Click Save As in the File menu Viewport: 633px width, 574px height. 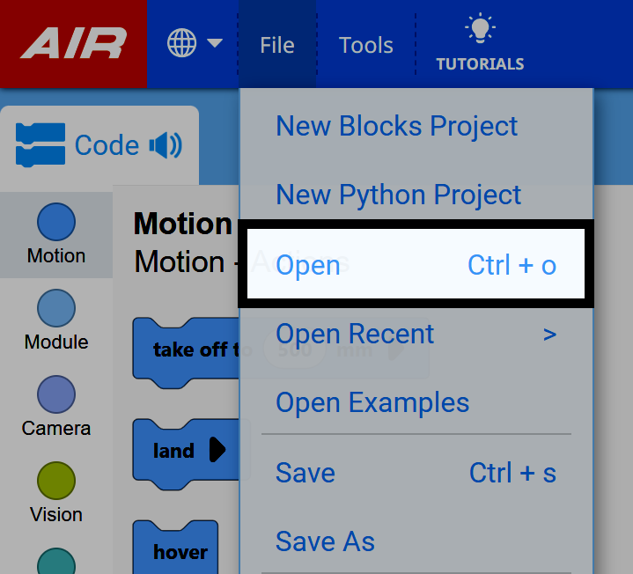(326, 541)
